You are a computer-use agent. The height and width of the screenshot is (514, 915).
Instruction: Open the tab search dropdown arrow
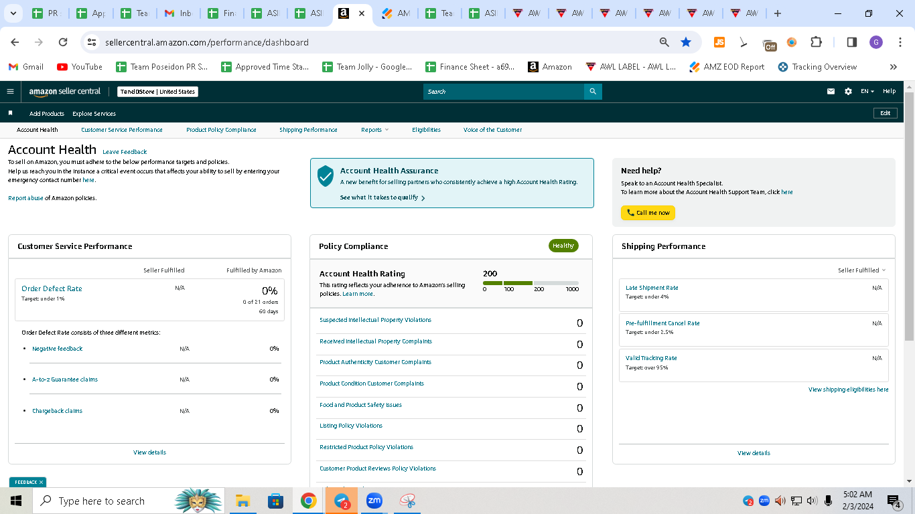point(13,13)
